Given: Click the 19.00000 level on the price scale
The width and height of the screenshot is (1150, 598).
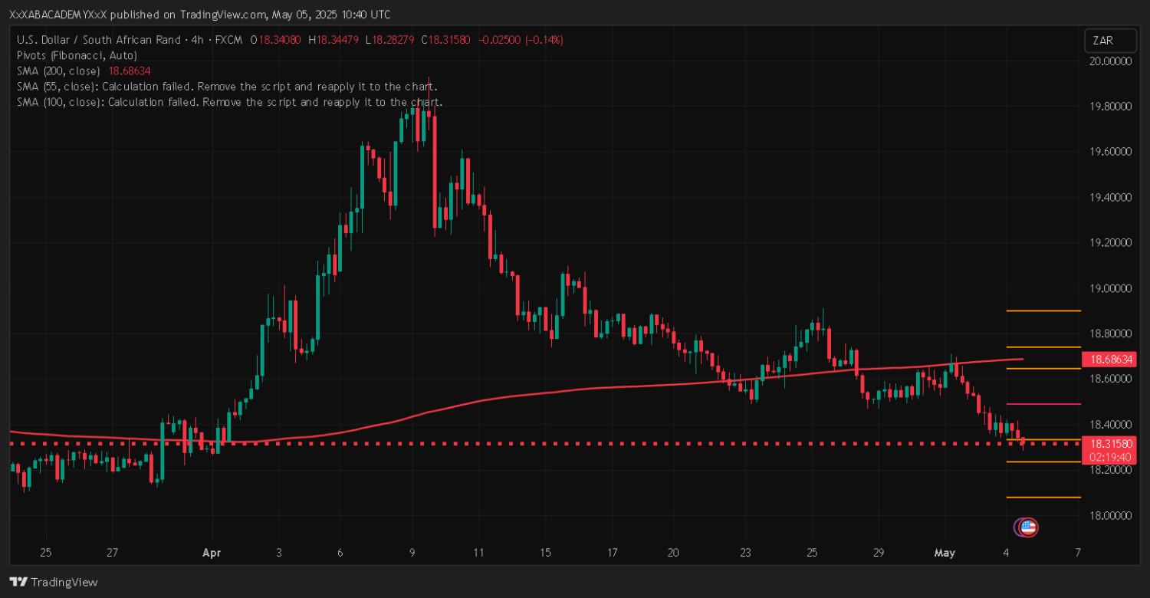Looking at the screenshot, I should click(x=1109, y=288).
